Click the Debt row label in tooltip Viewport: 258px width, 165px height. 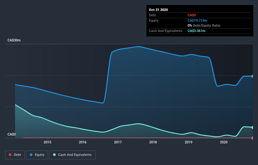(x=152, y=15)
